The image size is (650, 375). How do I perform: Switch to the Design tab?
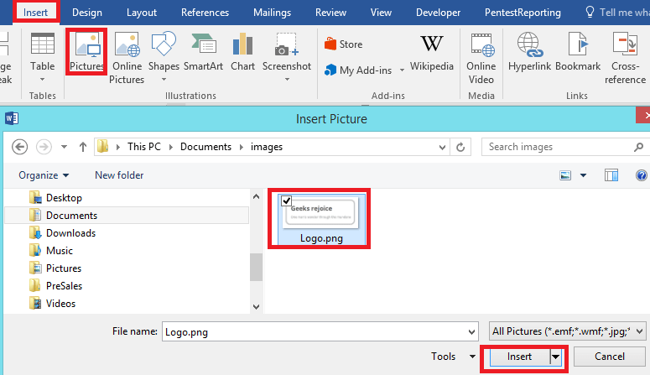click(87, 13)
